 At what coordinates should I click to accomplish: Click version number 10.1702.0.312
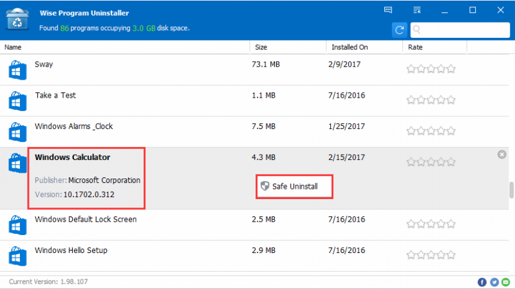89,195
